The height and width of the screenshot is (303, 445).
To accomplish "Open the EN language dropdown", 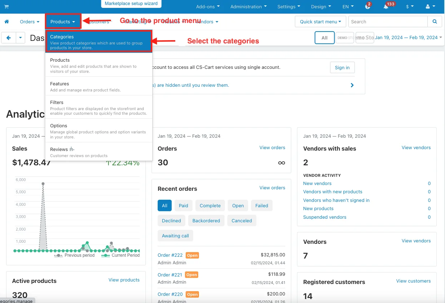I will coord(348,6).
